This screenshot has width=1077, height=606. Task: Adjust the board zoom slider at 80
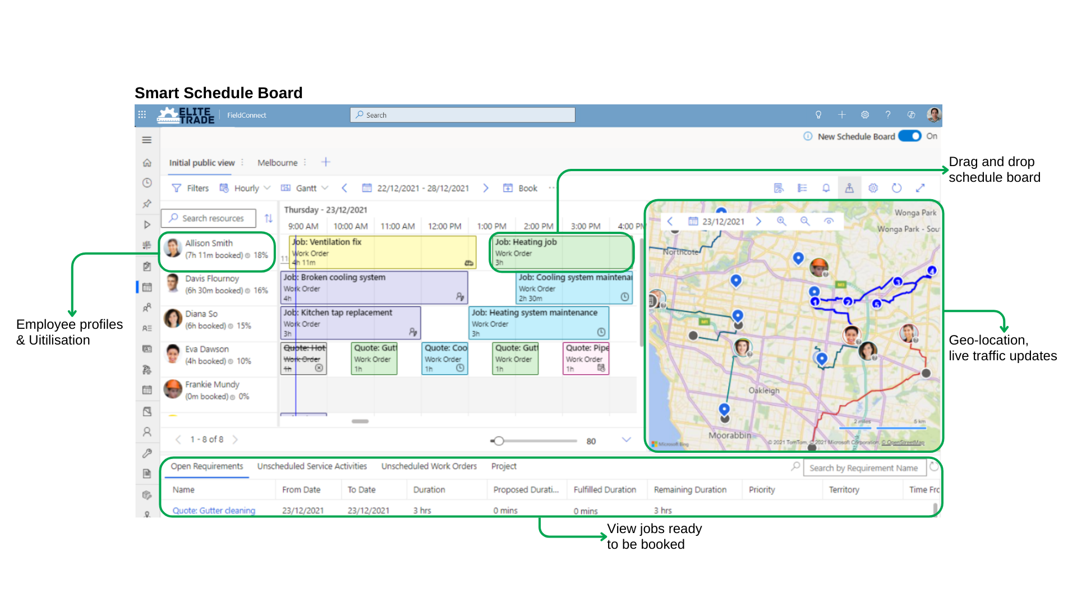[499, 441]
